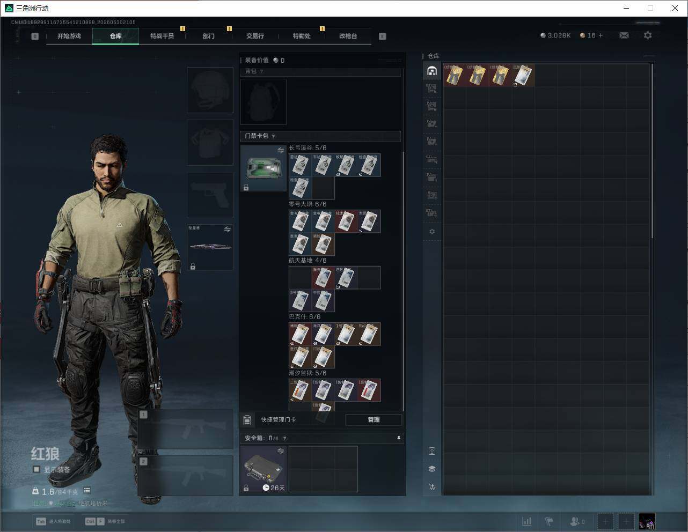Screen dimensions: 688x532
Task: Toggle the 显示装备 checkbox
Action: 36,469
